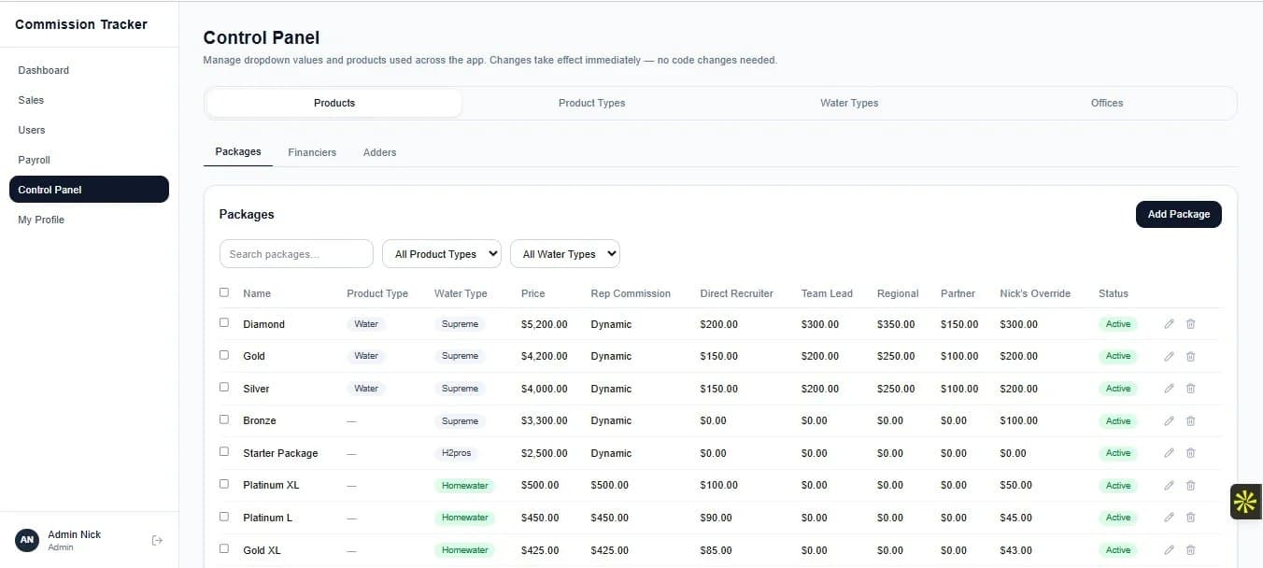
Task: Delete the Gold XL trash icon
Action: pyautogui.click(x=1190, y=550)
